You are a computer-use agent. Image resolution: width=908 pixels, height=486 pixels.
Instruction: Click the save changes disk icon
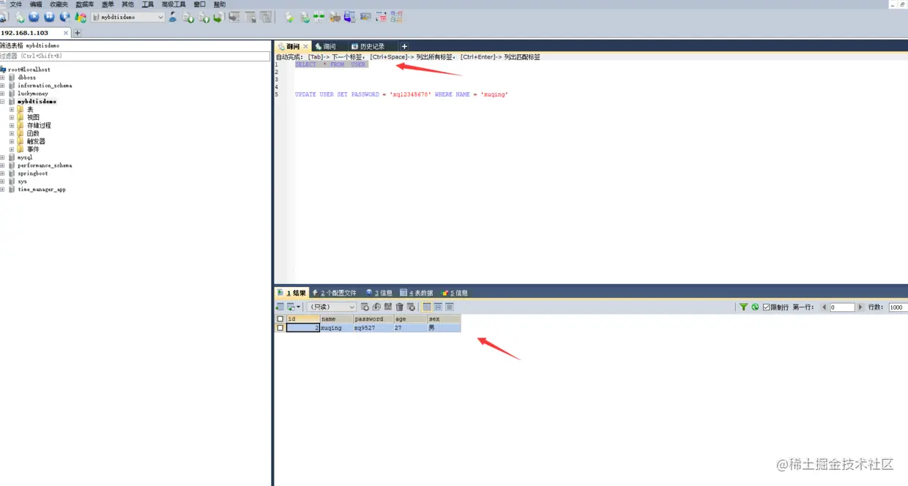[x=387, y=307]
